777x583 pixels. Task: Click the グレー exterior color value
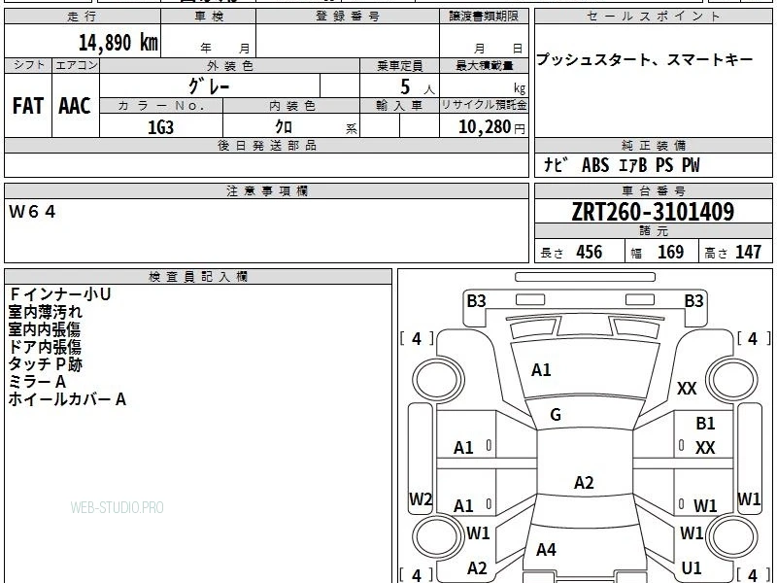(x=209, y=86)
